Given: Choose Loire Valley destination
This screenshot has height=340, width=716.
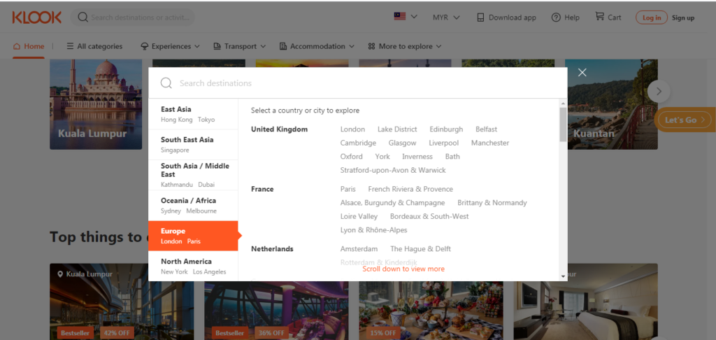Looking at the screenshot, I should pos(359,216).
